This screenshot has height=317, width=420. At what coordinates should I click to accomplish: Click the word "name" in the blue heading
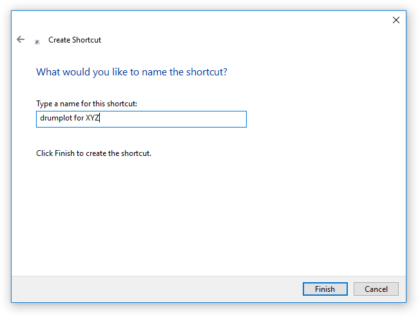pos(155,72)
